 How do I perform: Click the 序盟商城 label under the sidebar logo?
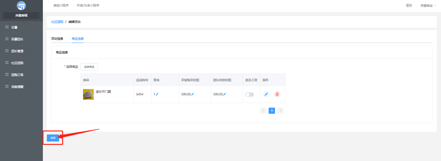click(21, 15)
